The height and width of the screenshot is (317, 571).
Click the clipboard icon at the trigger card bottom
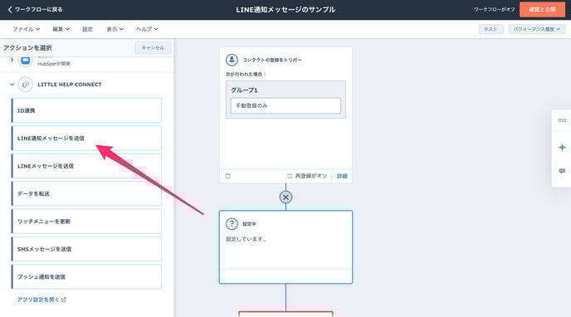(227, 176)
